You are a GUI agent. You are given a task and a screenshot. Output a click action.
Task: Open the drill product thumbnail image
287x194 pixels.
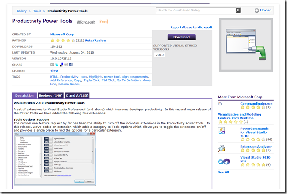(x=246, y=45)
